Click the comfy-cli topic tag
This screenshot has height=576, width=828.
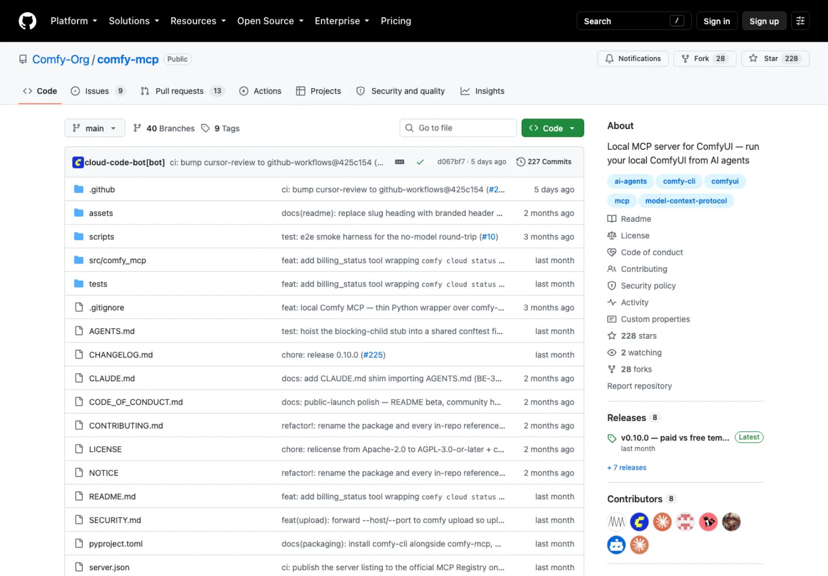click(679, 181)
